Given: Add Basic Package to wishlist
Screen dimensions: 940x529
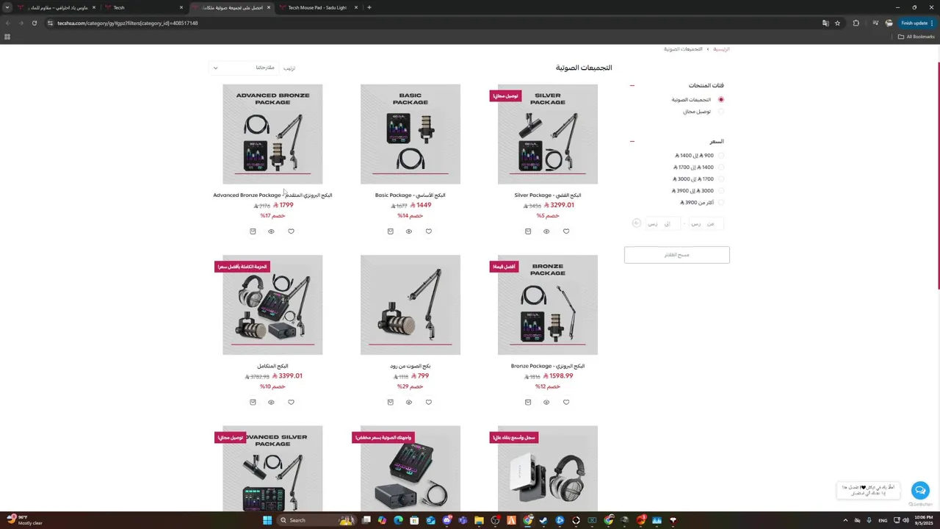Looking at the screenshot, I should tap(429, 231).
